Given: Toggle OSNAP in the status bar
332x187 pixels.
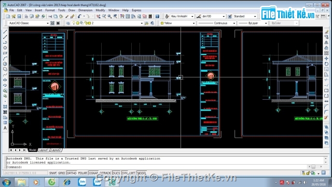Looking at the screenshot, I should tap(93, 173).
